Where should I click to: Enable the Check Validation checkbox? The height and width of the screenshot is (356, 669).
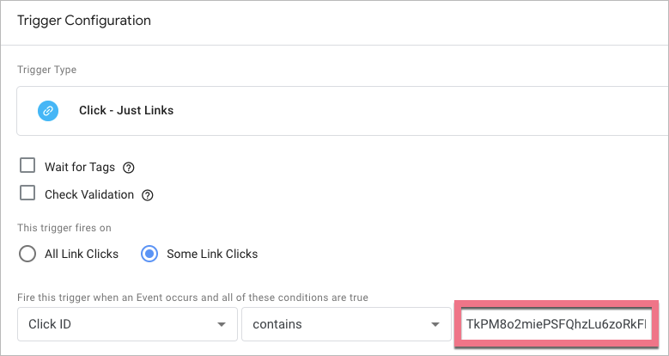point(27,193)
